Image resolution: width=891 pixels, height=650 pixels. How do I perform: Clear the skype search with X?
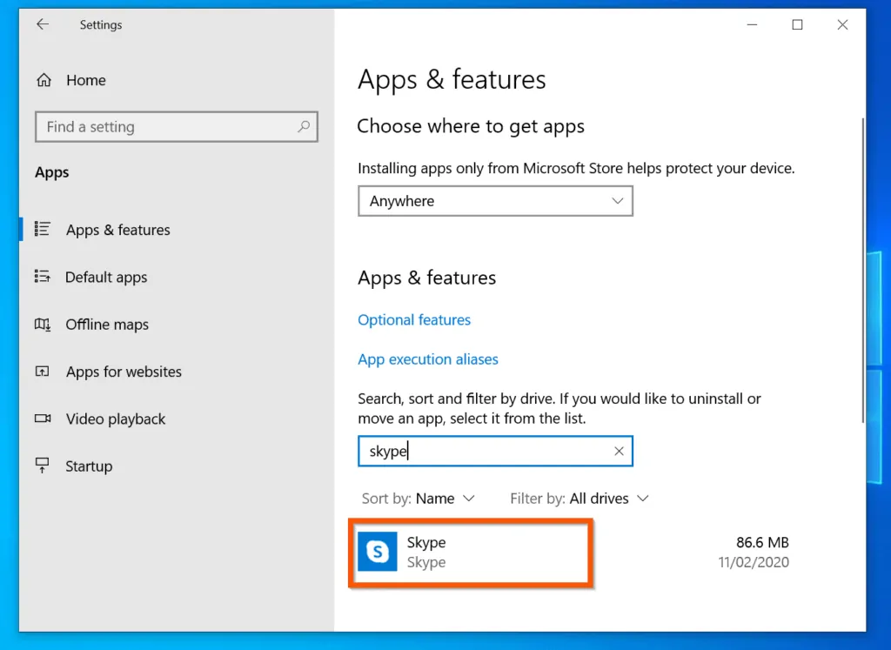tap(619, 451)
